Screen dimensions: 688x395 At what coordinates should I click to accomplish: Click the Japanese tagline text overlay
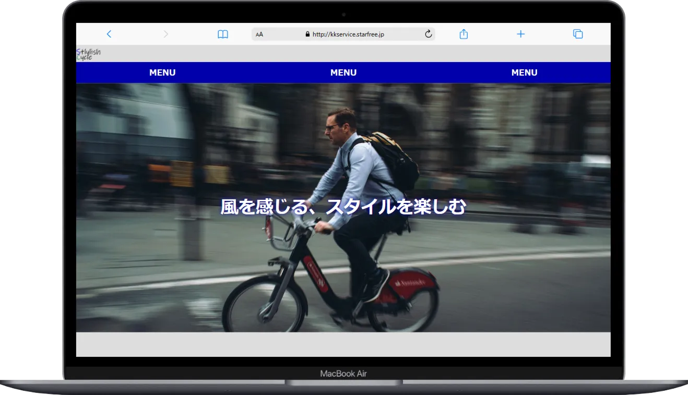point(343,207)
